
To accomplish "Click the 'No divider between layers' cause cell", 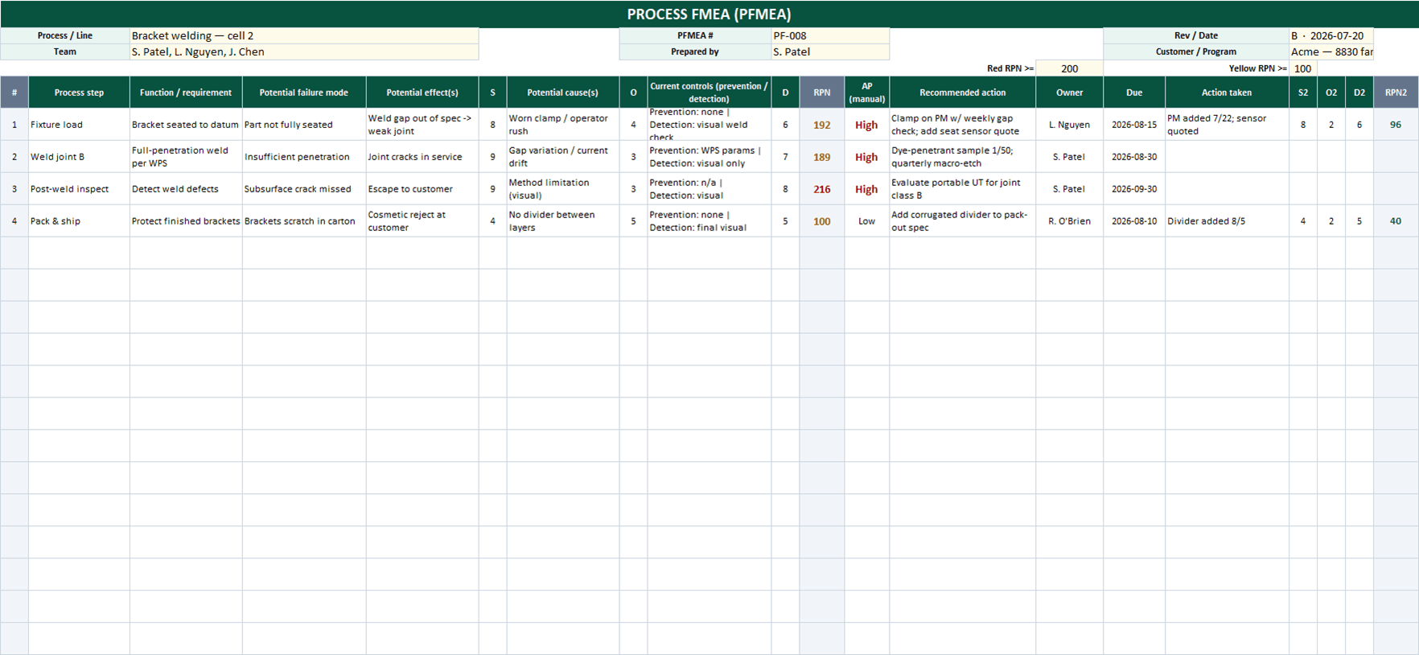I will [x=562, y=221].
